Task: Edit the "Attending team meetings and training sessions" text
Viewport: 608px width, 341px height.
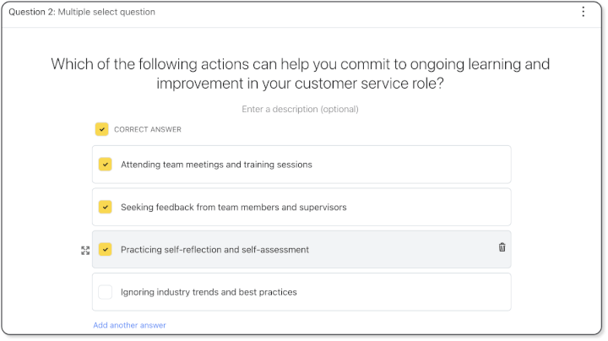Action: tap(216, 165)
